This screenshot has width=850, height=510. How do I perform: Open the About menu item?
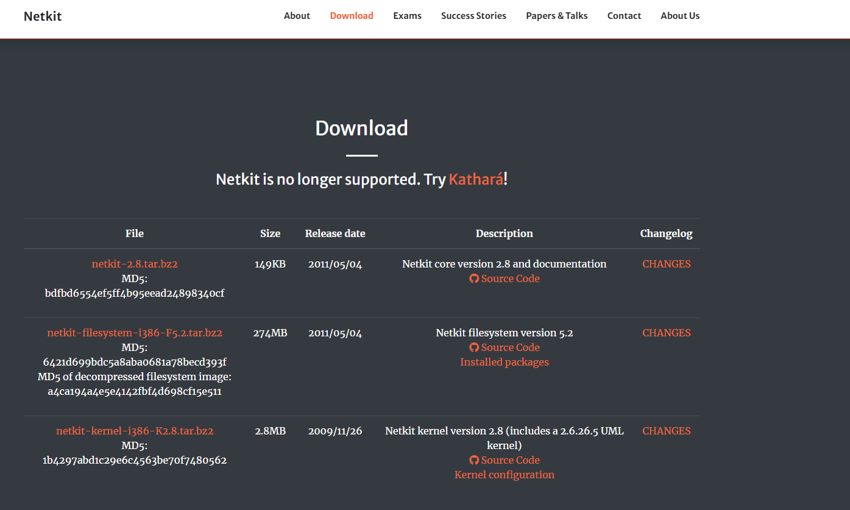point(297,16)
